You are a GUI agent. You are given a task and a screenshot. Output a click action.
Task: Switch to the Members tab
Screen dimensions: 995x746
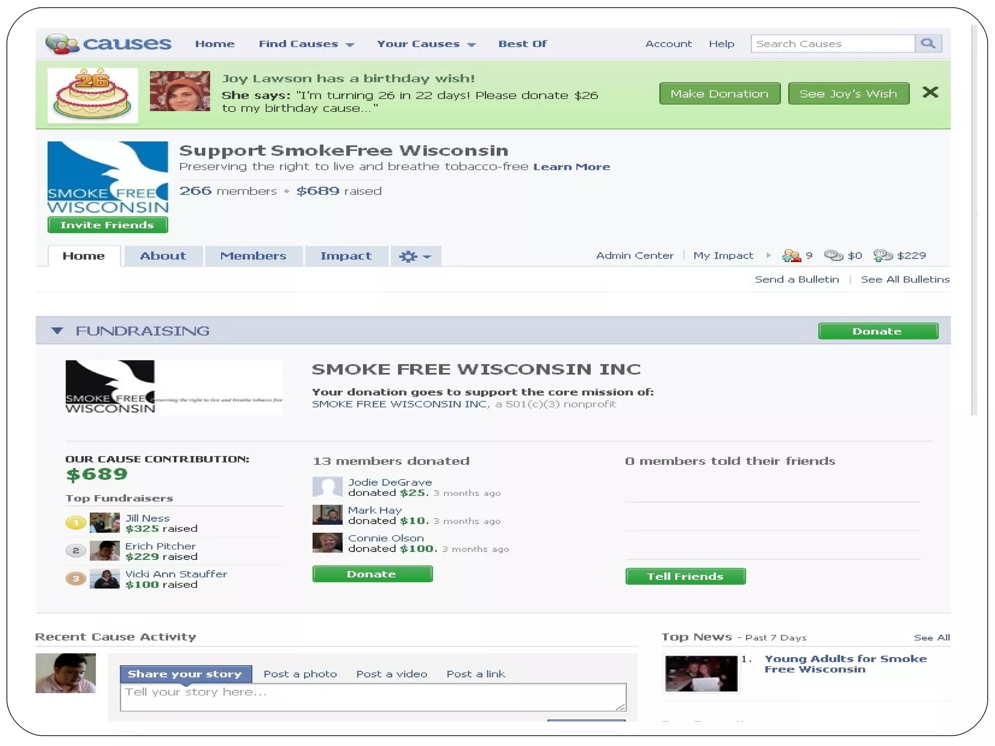coord(253,256)
